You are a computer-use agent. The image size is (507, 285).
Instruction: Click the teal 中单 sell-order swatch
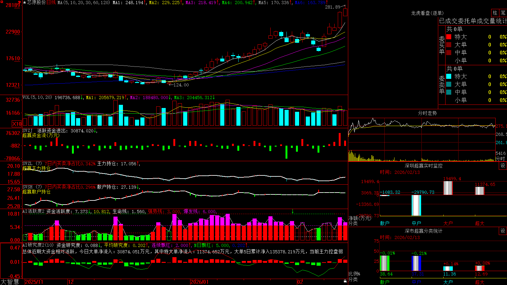449,92
